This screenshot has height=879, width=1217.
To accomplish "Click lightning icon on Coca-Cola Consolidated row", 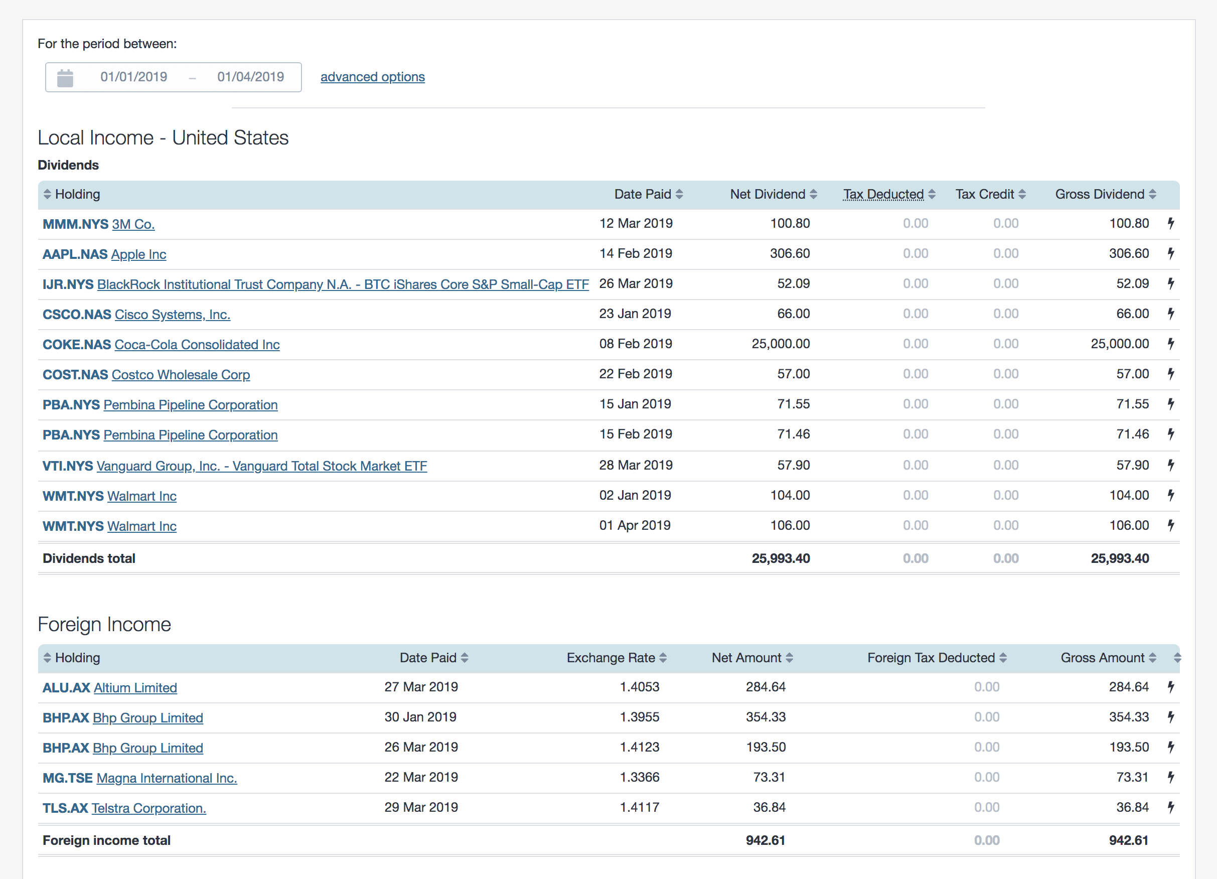I will [1171, 344].
